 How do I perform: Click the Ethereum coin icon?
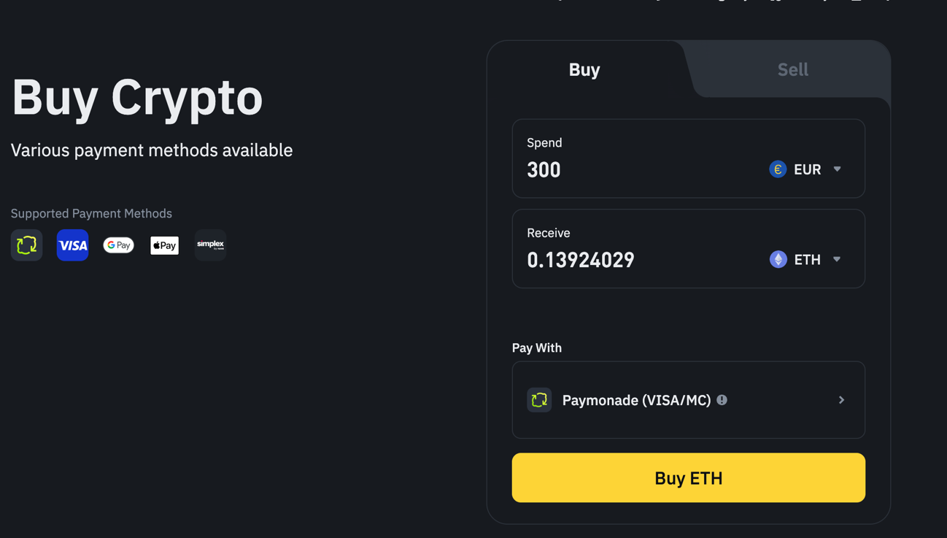[x=778, y=259]
